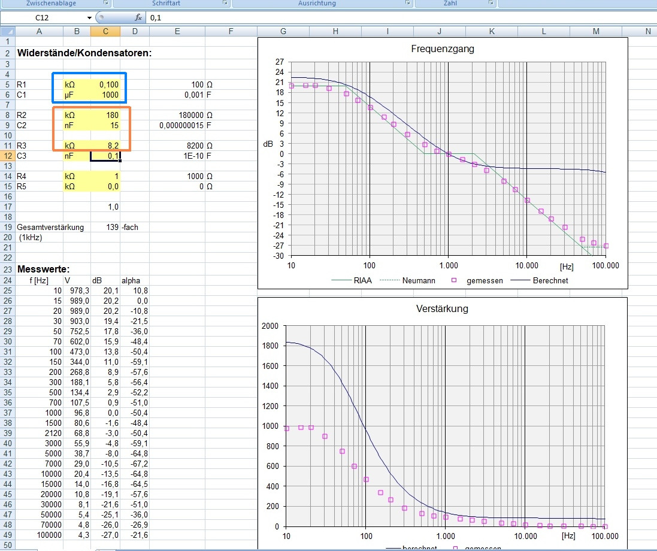Click the select-all corner of the sheet
This screenshot has width=657, height=551.
[8, 31]
